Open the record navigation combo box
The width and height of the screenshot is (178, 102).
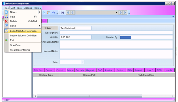pos(117,12)
